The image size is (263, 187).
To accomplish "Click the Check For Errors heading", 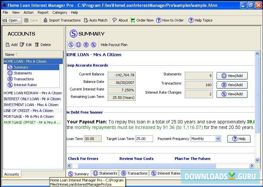I will point(83,159).
